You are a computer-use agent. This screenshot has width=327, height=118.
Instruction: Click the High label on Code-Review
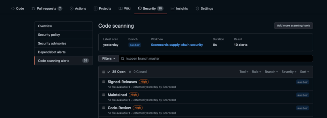(x=138, y=108)
